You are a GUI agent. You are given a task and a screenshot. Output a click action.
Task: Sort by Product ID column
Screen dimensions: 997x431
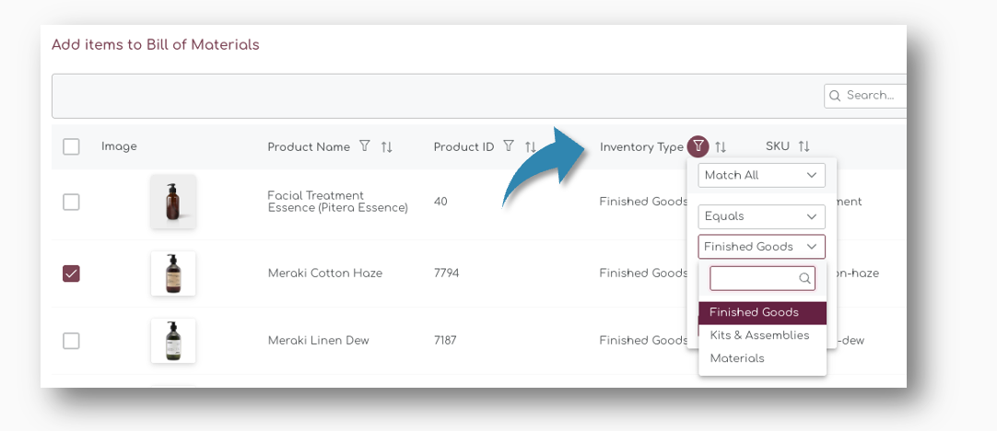[x=531, y=146]
